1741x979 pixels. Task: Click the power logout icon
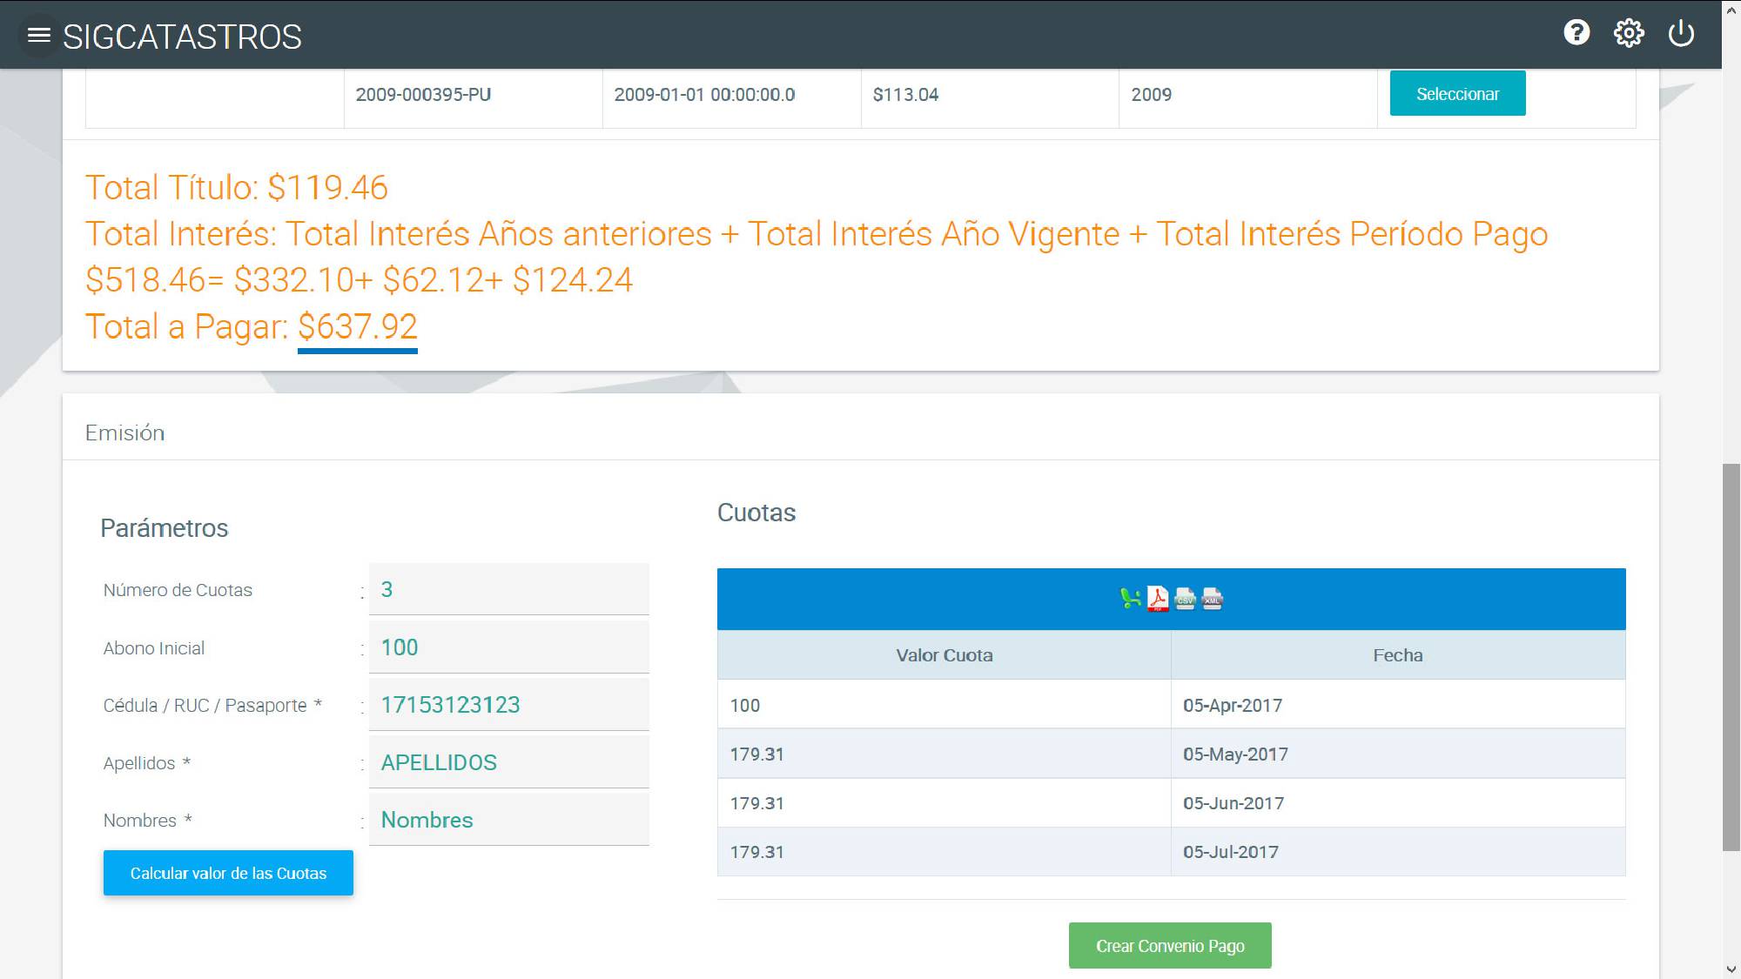tap(1681, 33)
